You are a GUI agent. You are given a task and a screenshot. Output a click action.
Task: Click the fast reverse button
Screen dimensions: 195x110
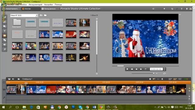coord(136,69)
